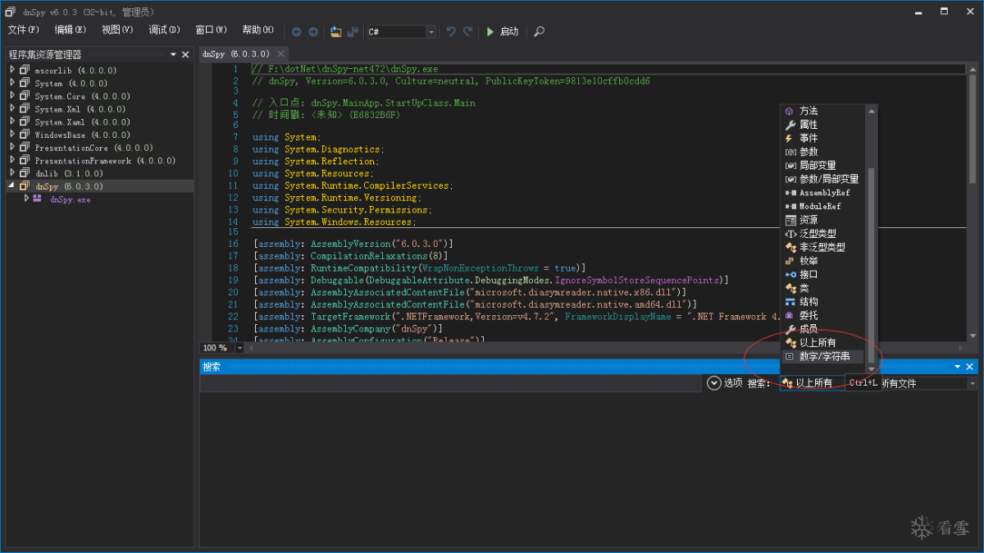
Task: Click the navigate forward arrow icon
Action: [x=312, y=32]
